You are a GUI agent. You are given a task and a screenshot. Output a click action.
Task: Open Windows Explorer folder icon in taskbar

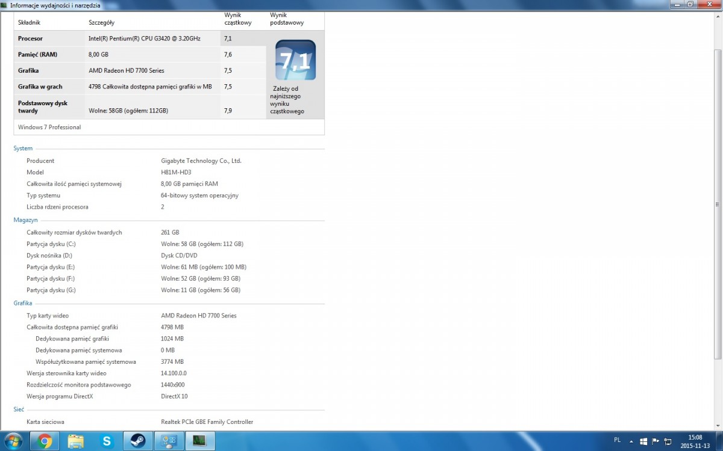(x=76, y=441)
